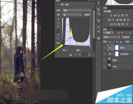Click the on-image hand adjustment tool
The image size is (133, 104).
coord(58,15)
